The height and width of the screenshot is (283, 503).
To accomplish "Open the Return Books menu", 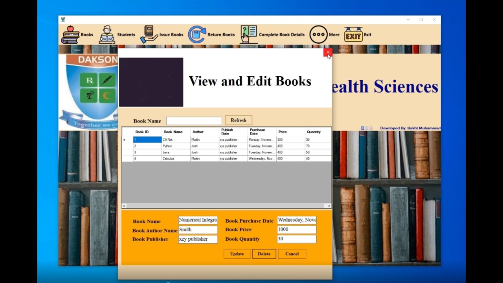I will coord(211,35).
